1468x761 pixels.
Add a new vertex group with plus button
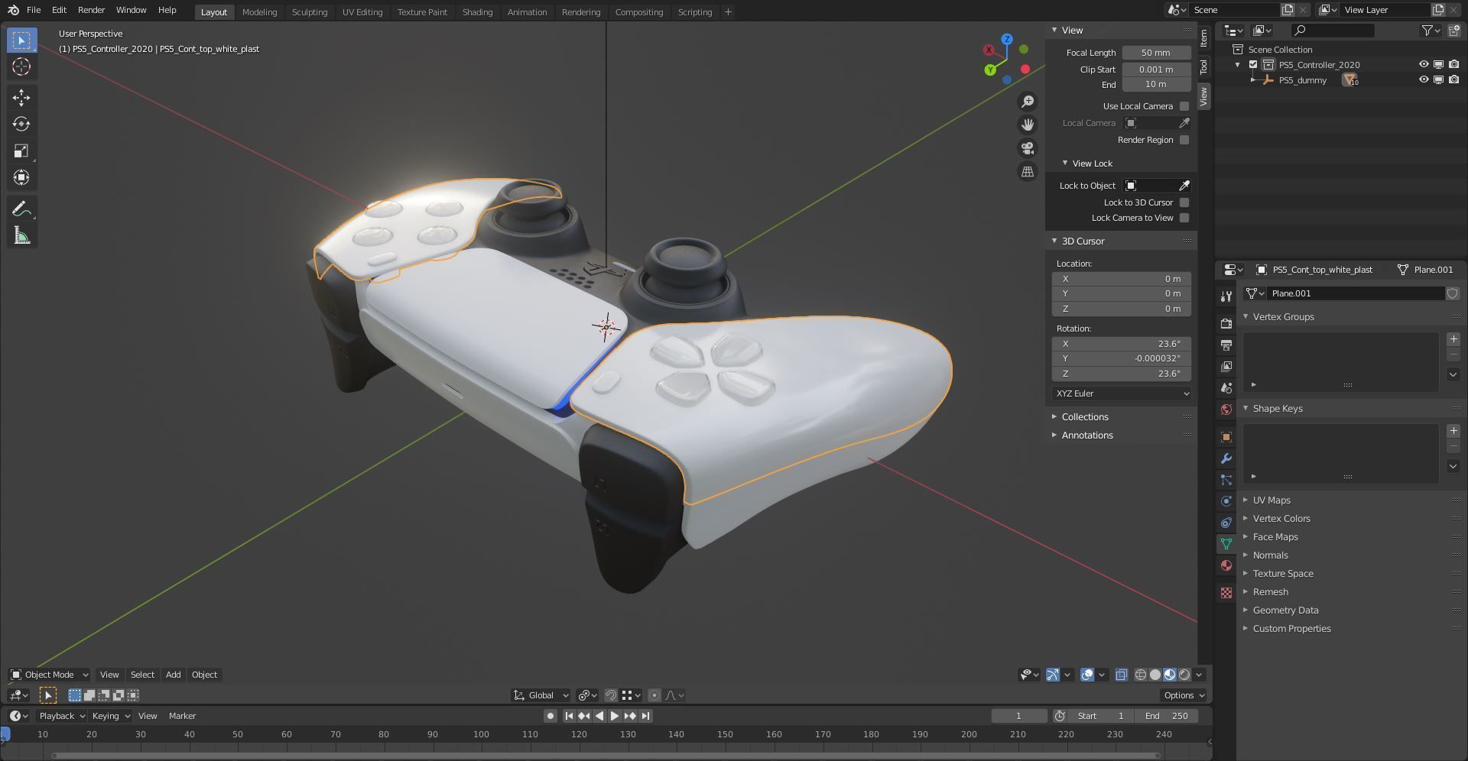[x=1453, y=339]
